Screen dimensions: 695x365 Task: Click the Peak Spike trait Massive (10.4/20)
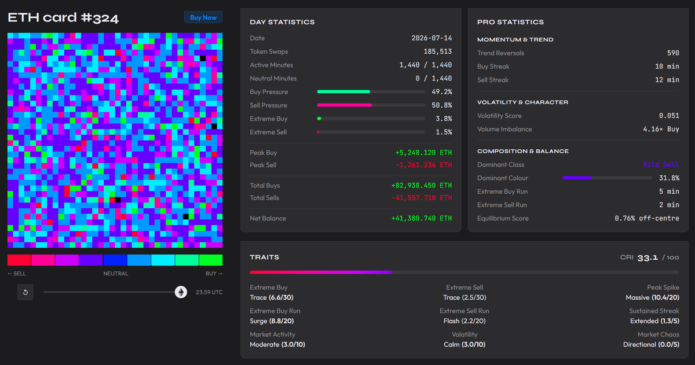click(x=653, y=297)
